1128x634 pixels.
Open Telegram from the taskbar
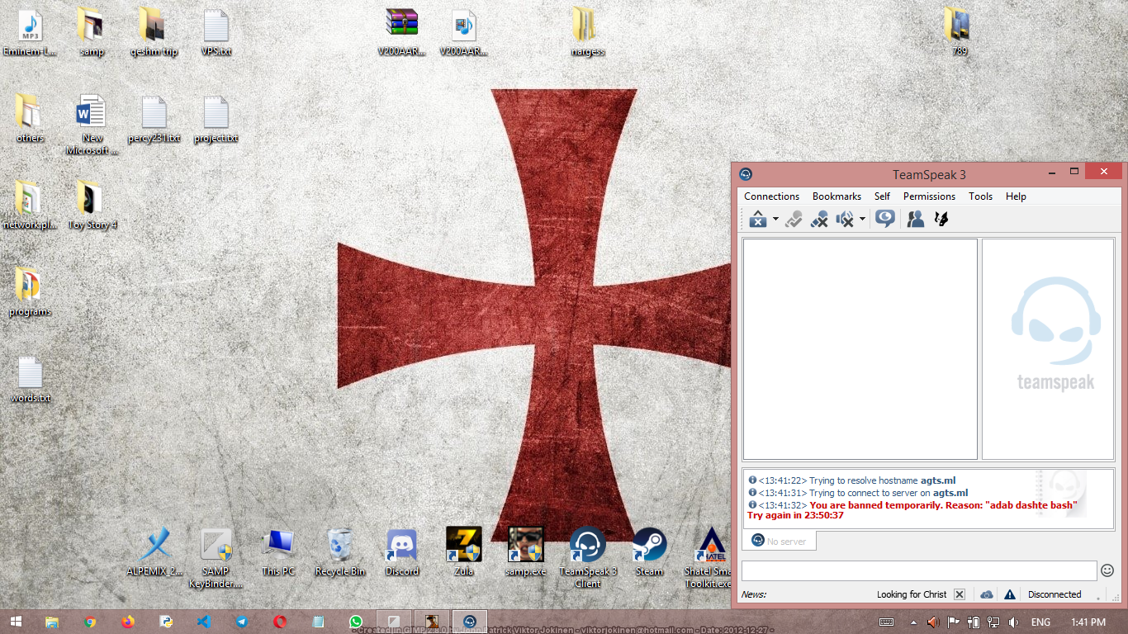click(242, 622)
